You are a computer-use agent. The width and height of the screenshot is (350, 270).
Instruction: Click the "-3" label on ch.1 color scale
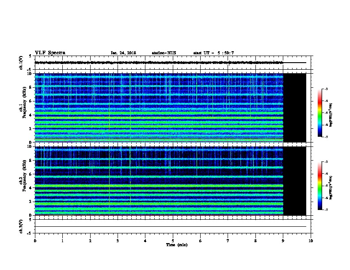(x=326, y=89)
